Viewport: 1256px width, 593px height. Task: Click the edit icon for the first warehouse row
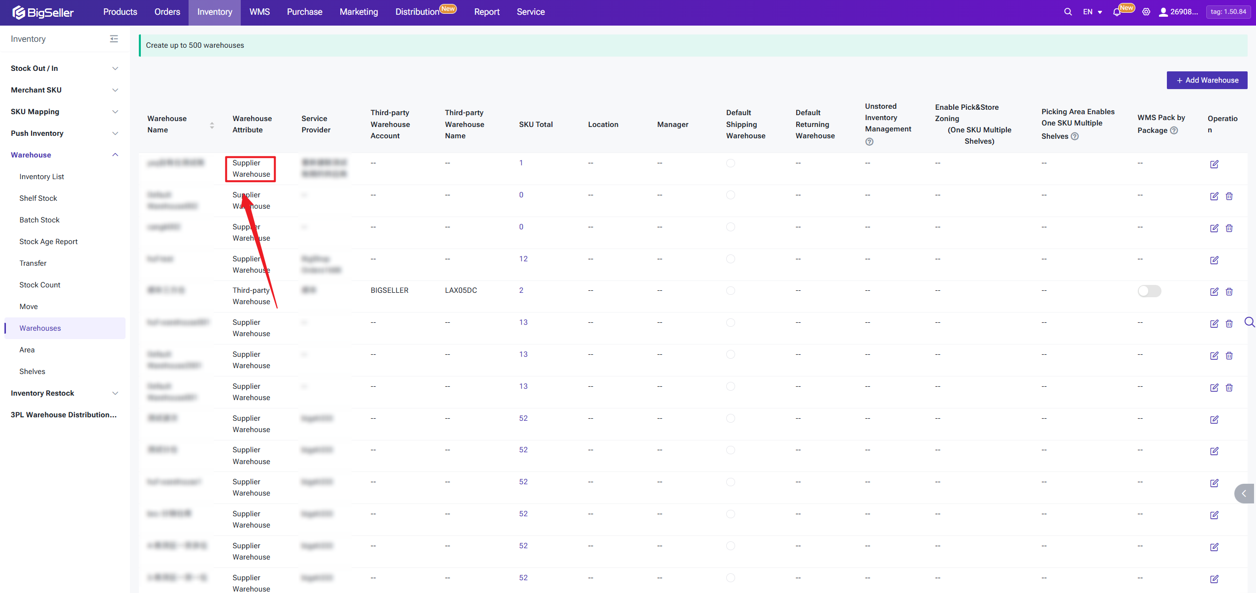point(1214,164)
